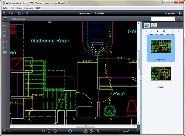Click the fit width icon
Screen dimensions: 185x136
pos(55,131)
